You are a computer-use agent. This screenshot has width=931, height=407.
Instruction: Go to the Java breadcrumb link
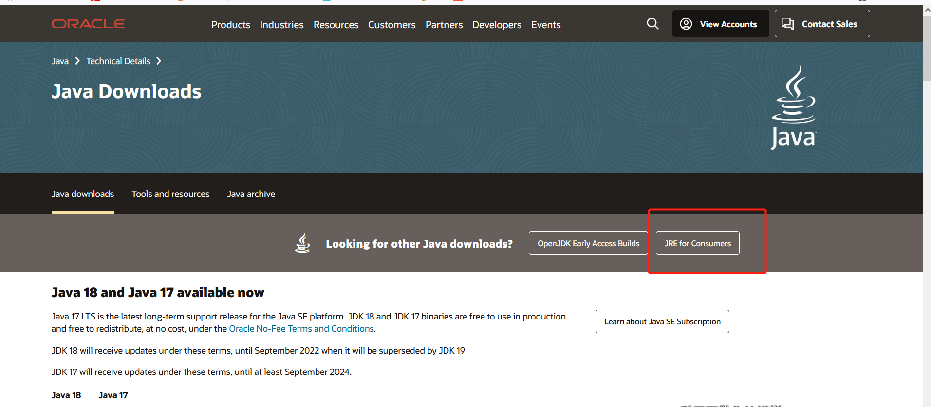point(60,61)
